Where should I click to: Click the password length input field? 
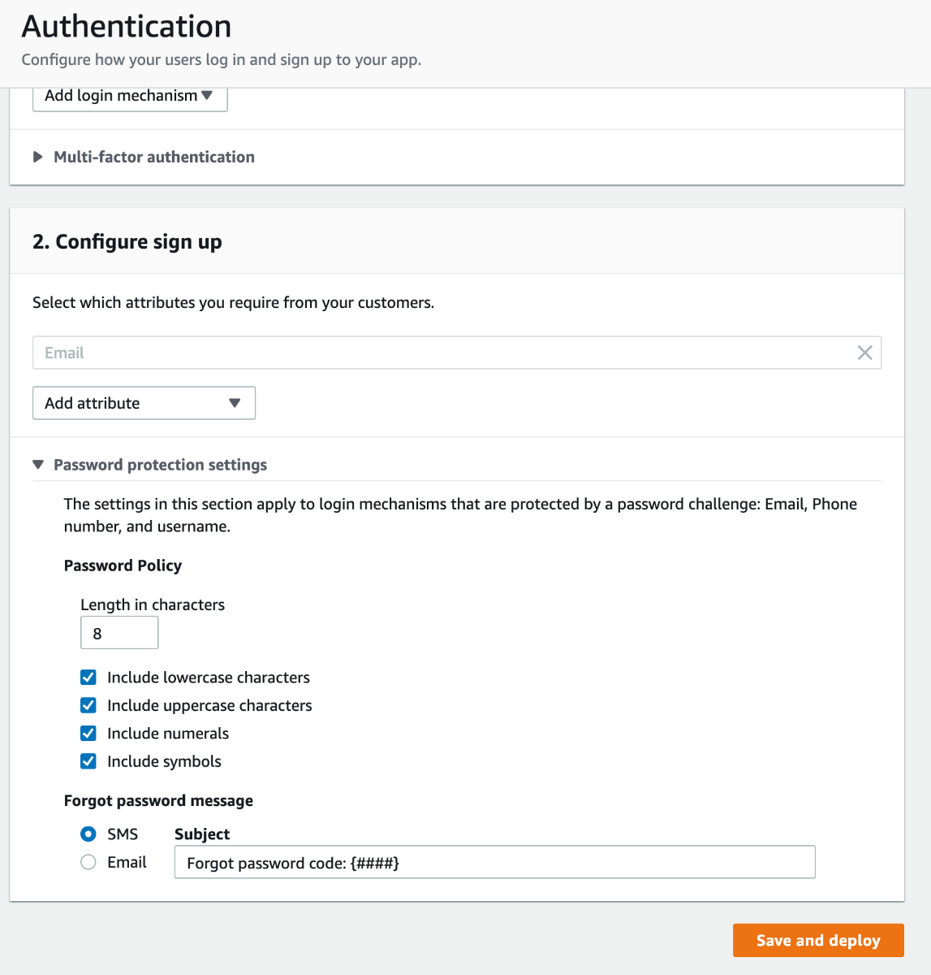(119, 633)
